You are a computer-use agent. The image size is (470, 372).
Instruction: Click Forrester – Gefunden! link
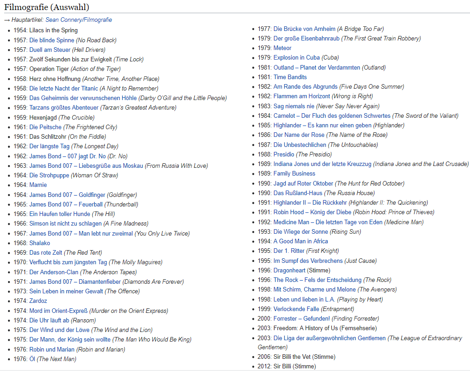coord(302,318)
